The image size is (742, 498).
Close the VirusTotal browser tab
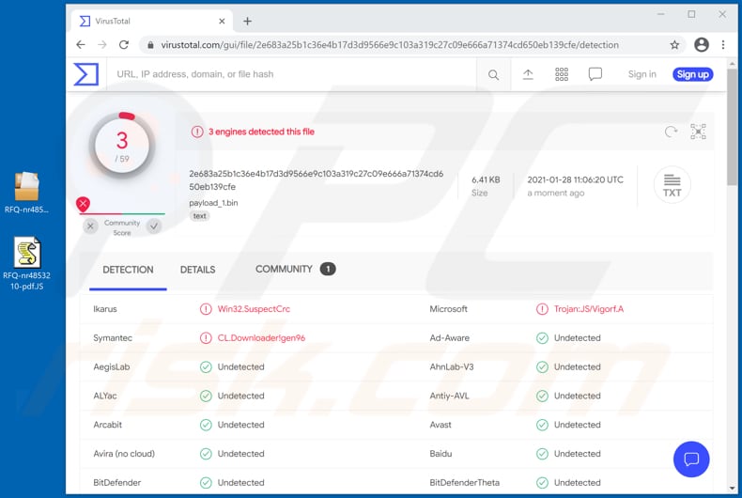pyautogui.click(x=222, y=21)
